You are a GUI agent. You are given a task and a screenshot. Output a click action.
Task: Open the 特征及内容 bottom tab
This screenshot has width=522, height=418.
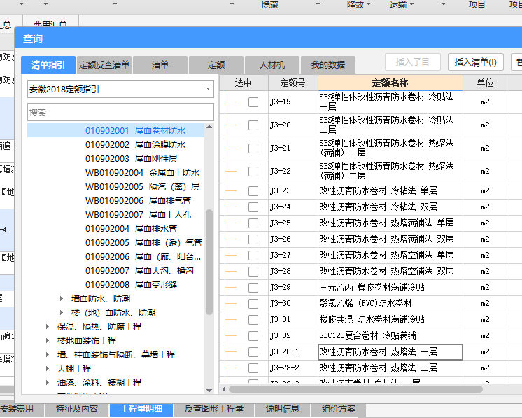pyautogui.click(x=77, y=409)
